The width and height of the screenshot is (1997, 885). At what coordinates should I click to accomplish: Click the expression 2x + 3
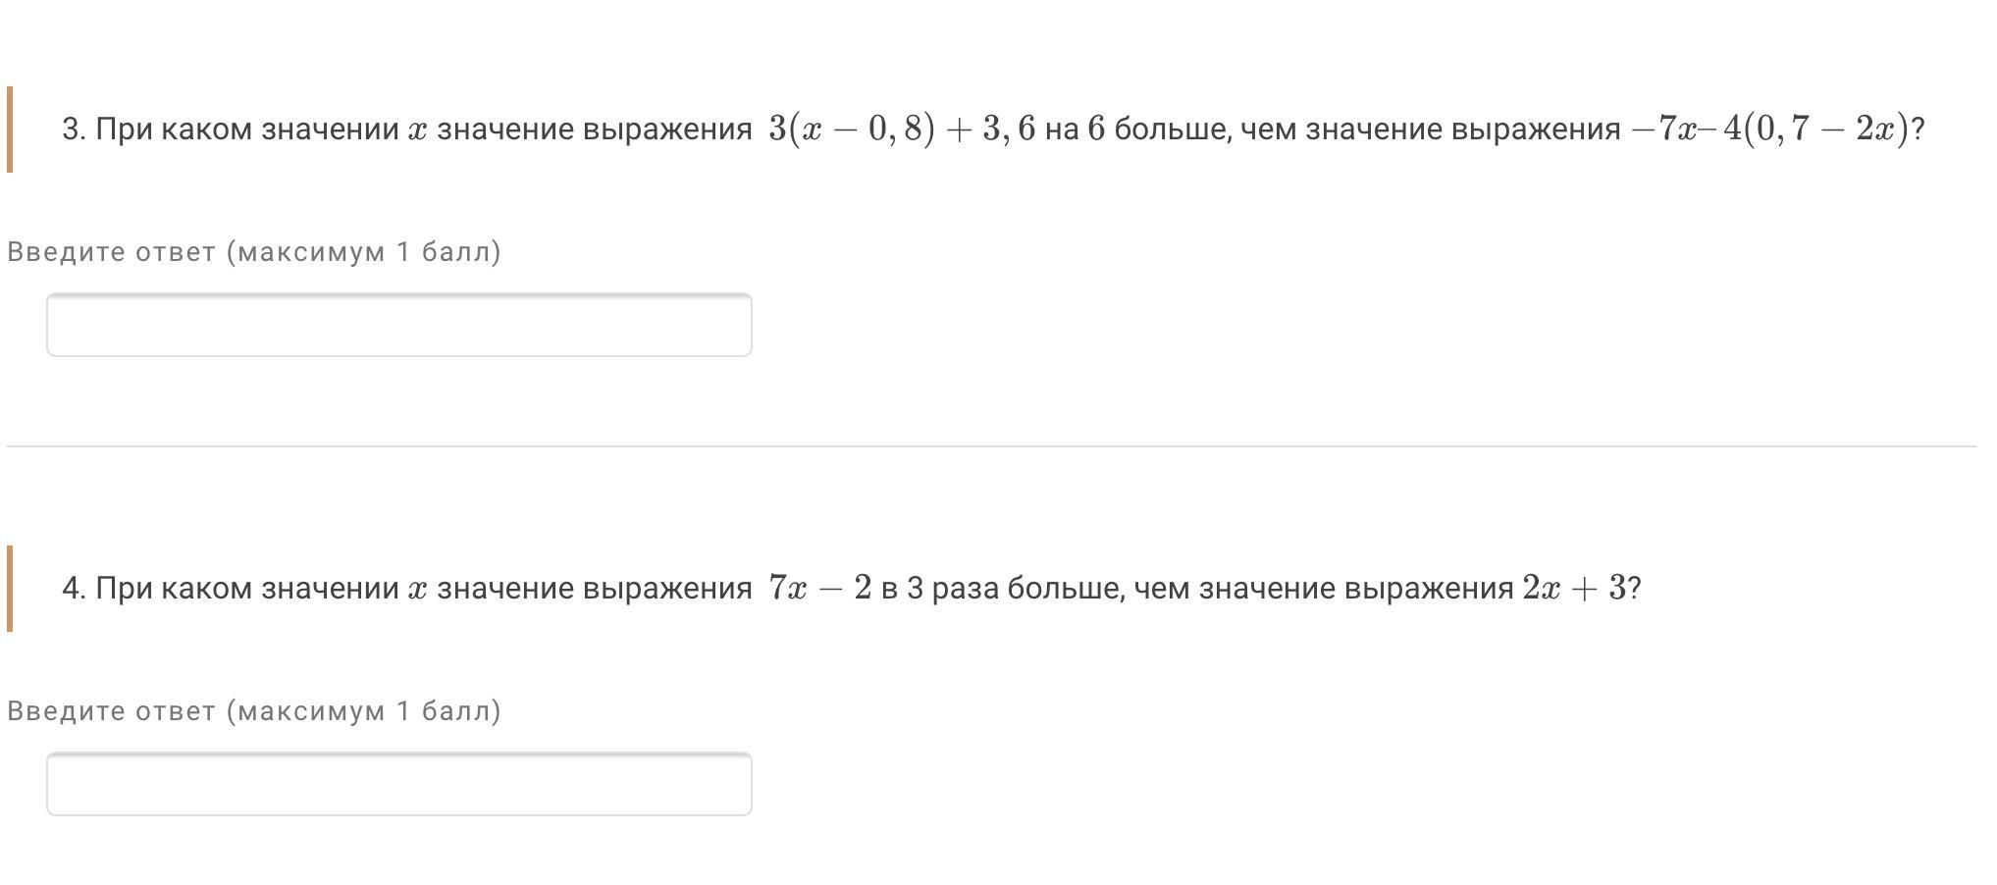(1573, 588)
